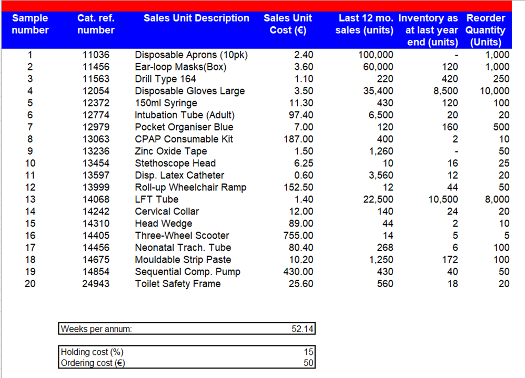Select the Reorder Quantity header
The width and height of the screenshot is (525, 378).
[485, 30]
